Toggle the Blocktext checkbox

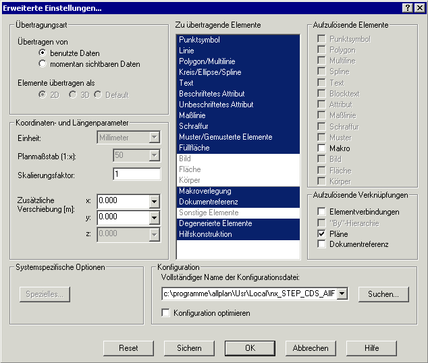[x=322, y=93]
